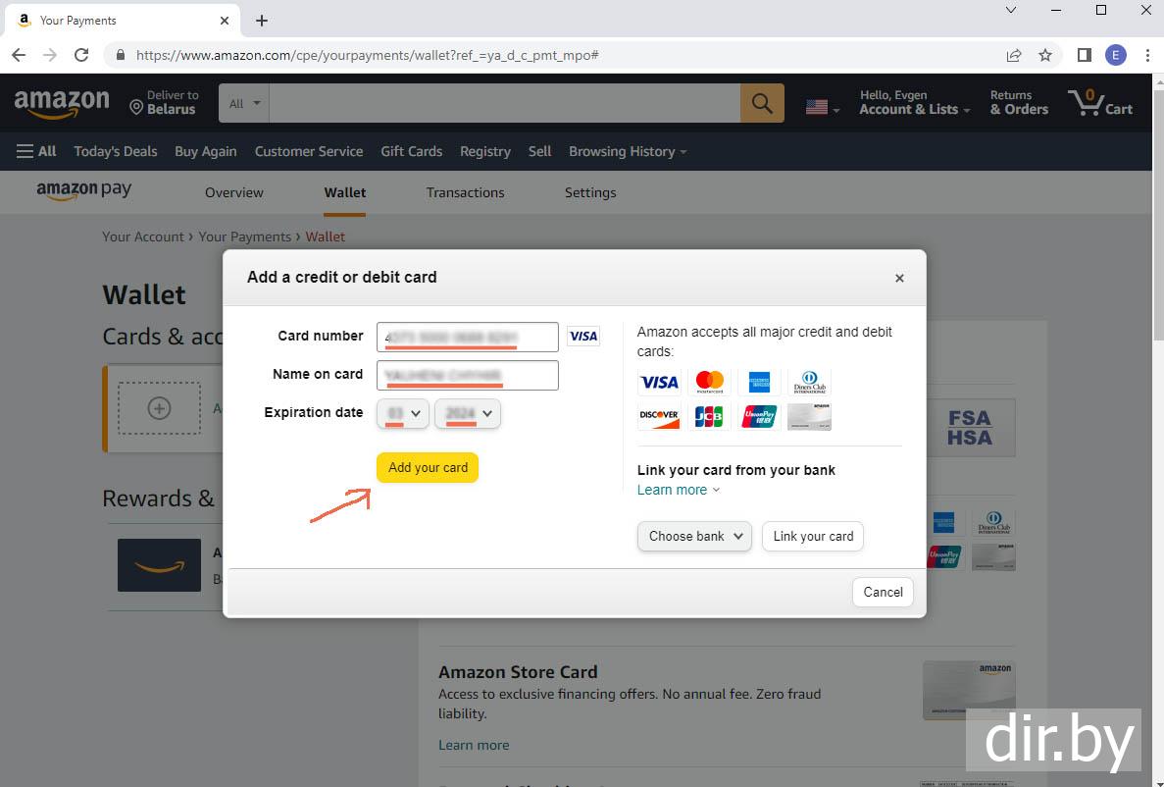Open Customer Service
Screen dimensions: 1164x787
(x=309, y=151)
